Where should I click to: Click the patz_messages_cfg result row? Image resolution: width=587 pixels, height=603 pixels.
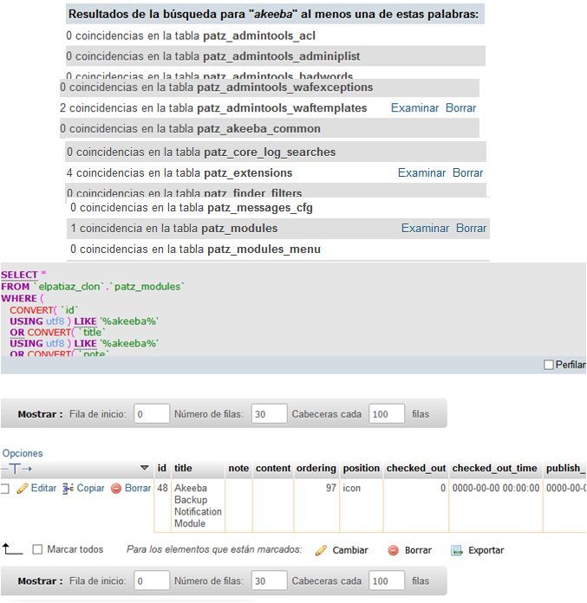(278, 208)
